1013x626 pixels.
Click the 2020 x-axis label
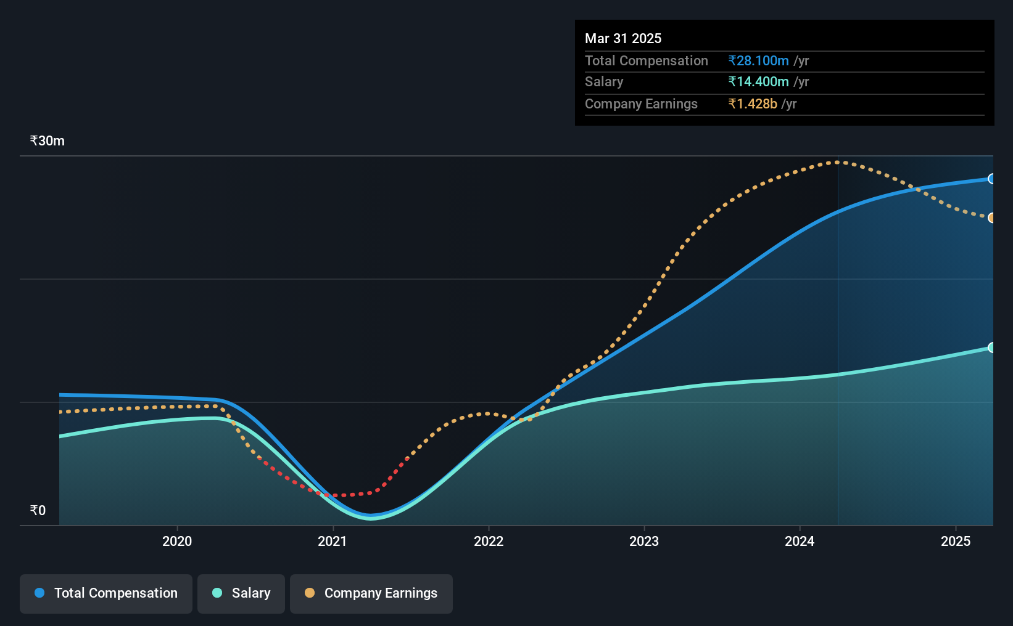coord(177,541)
